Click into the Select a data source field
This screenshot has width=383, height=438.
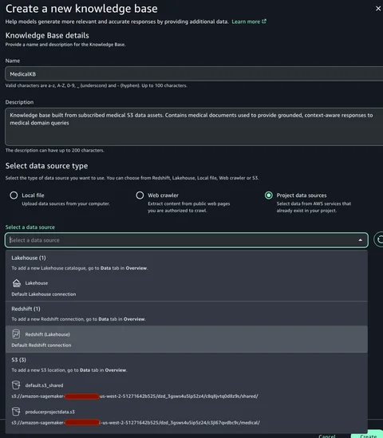tap(187, 240)
